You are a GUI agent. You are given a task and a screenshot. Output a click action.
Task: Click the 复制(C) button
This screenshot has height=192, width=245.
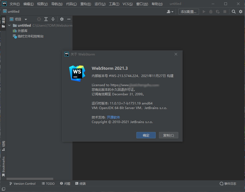point(168,135)
